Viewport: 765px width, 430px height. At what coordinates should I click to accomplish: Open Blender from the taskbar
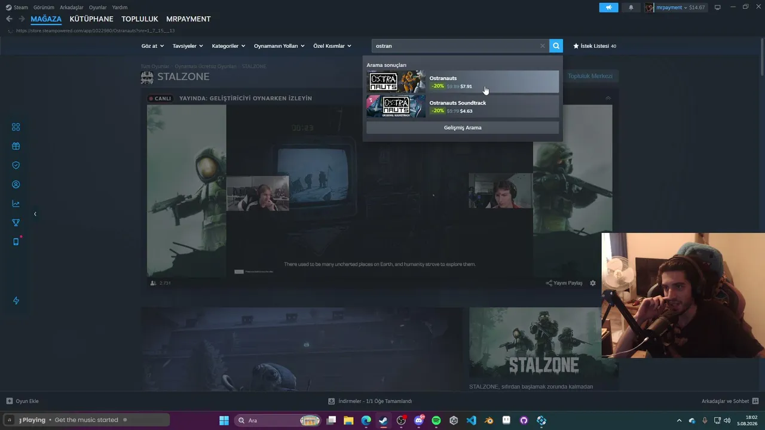pyautogui.click(x=489, y=420)
